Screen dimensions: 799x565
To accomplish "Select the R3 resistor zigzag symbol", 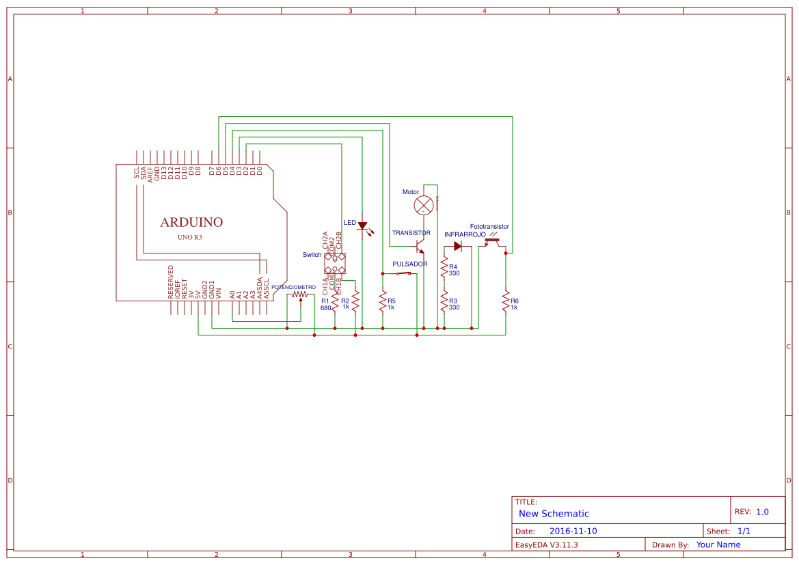I will coord(444,301).
